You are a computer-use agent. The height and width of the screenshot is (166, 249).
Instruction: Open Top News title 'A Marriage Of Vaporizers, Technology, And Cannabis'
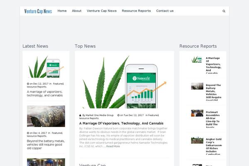pos(121,123)
